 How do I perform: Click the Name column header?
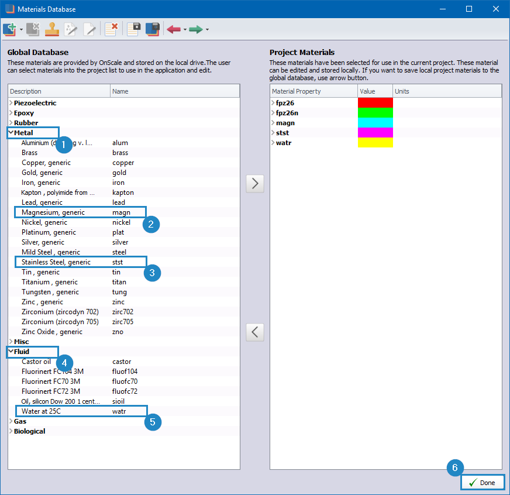(x=175, y=91)
